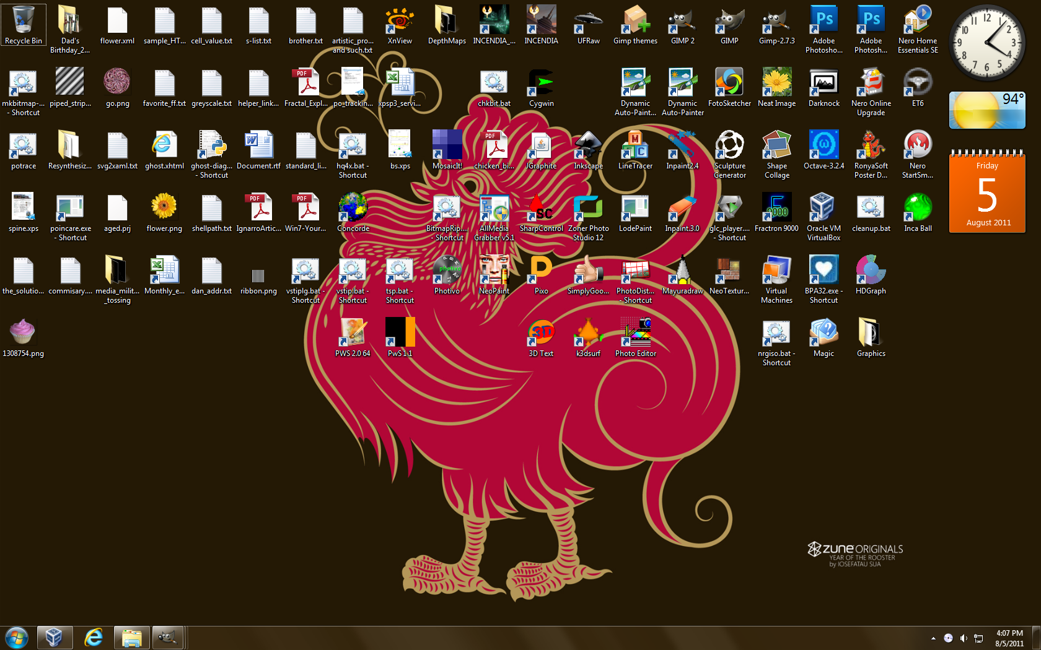
Task: Select the Sculpture Generator icon
Action: pos(729,154)
